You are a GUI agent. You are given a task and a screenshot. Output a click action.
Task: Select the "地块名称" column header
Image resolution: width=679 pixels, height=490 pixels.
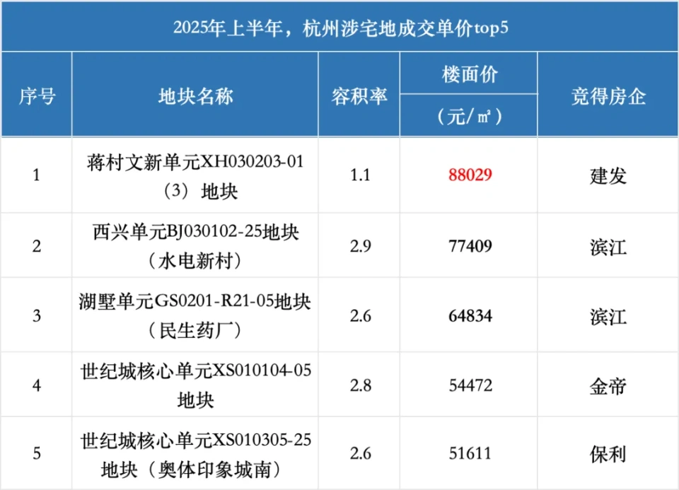[x=195, y=95]
